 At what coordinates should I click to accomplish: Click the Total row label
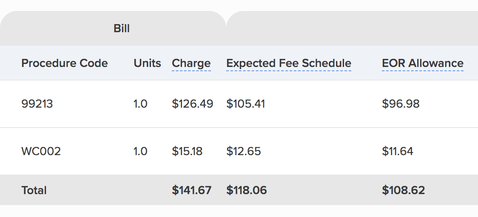pyautogui.click(x=34, y=190)
